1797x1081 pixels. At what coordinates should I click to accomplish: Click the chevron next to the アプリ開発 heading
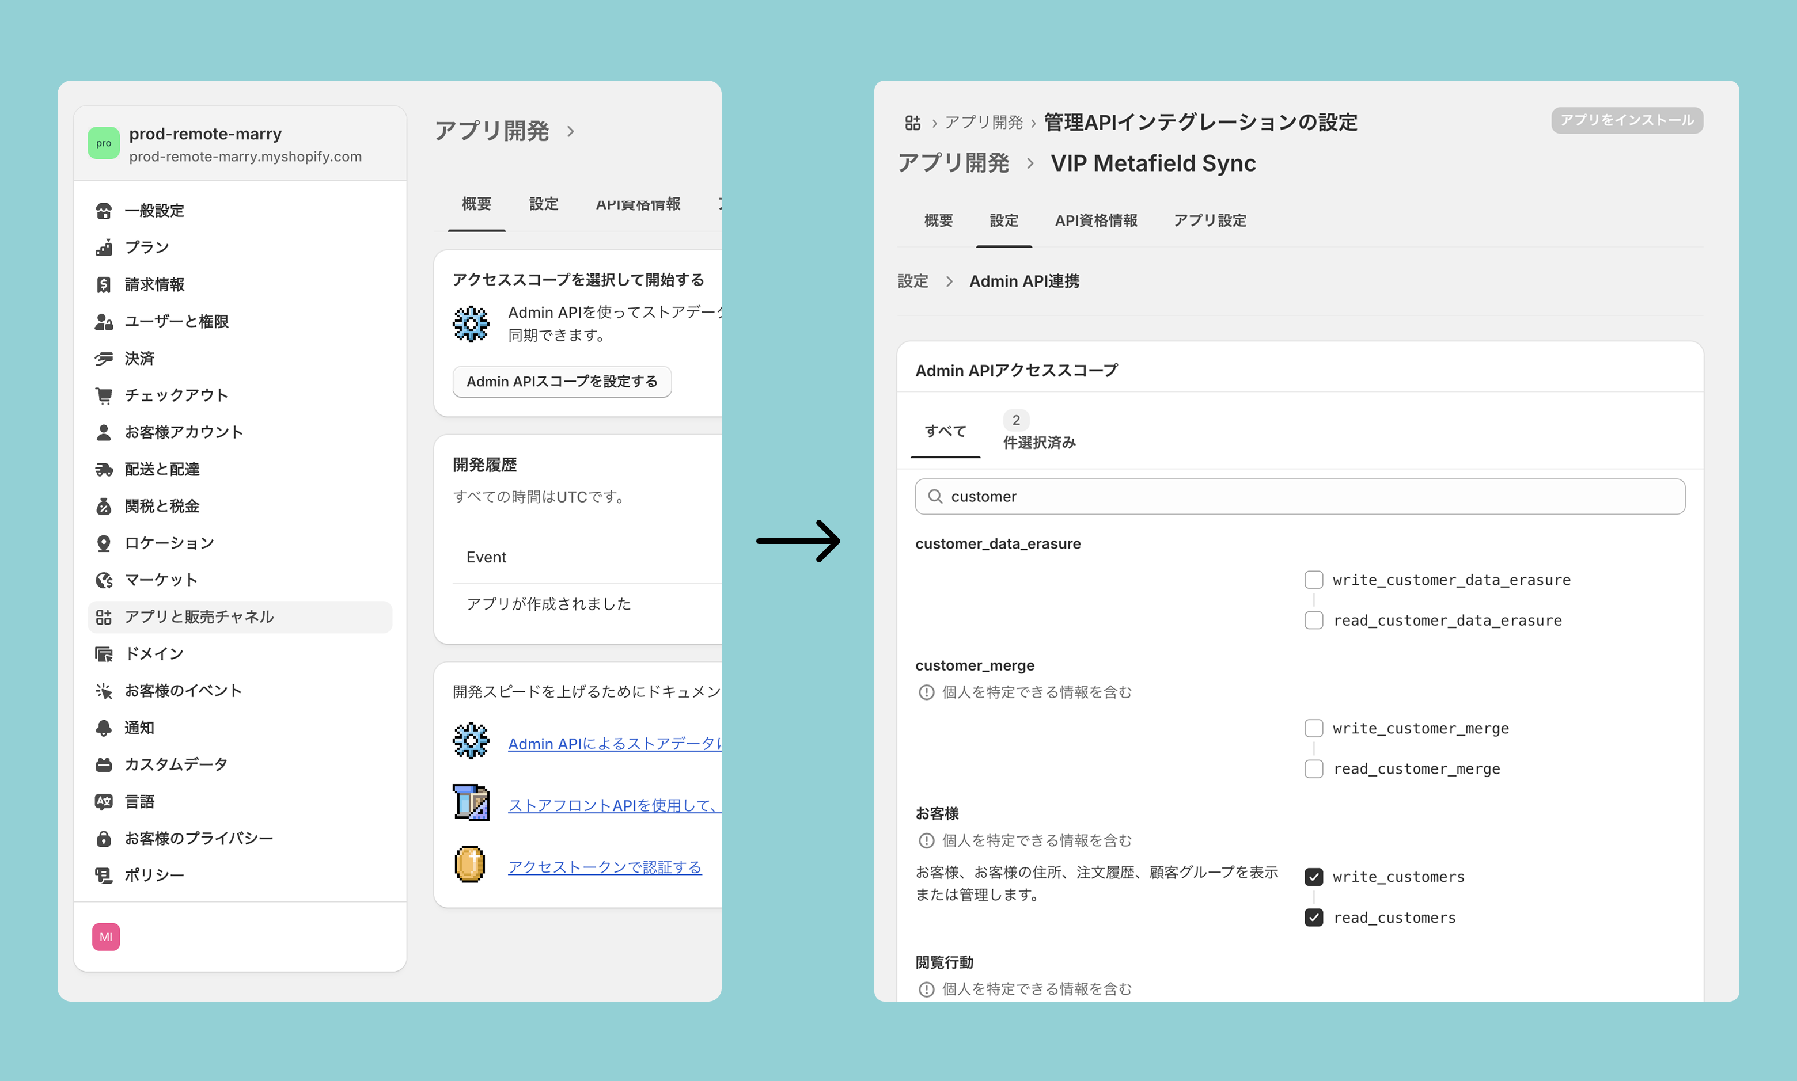coord(571,132)
